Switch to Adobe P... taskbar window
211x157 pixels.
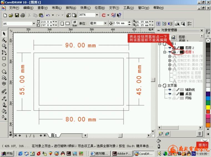[122, 154]
